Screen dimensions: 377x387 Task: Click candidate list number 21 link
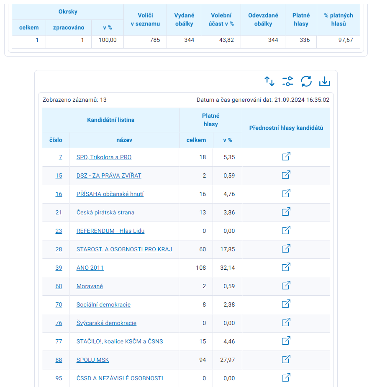(59, 212)
